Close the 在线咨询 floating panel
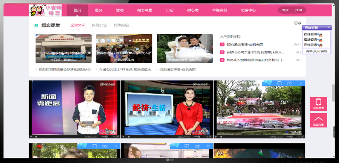The image size is (339, 163). pyautogui.click(x=328, y=27)
